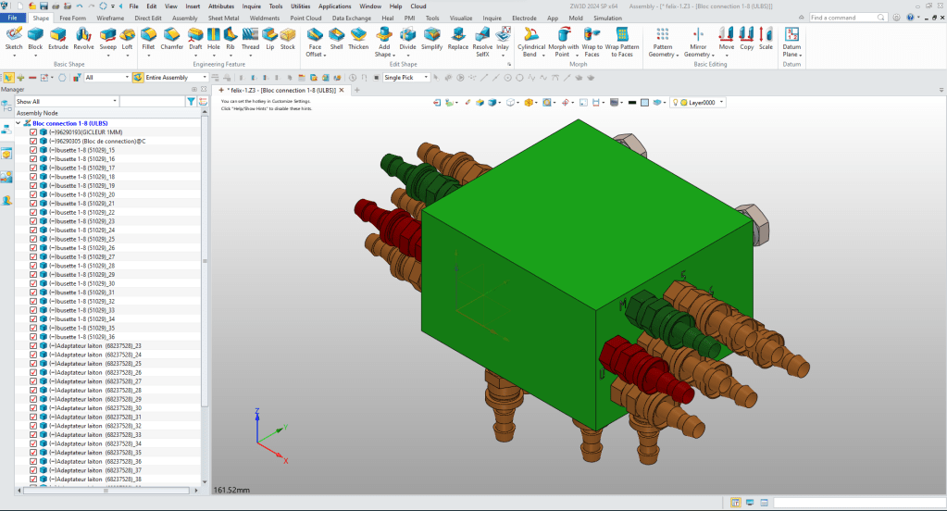This screenshot has height=511, width=947.
Task: Uncheck the 96290193(GICLEUR 1MM) component
Action: pyautogui.click(x=33, y=131)
